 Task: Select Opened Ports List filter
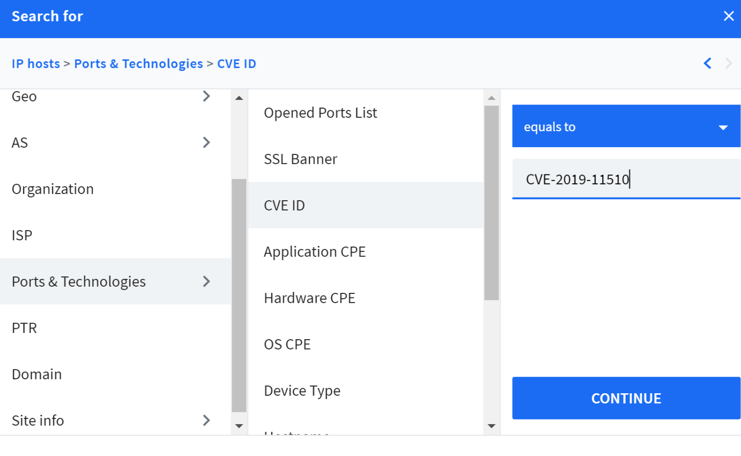(x=320, y=113)
